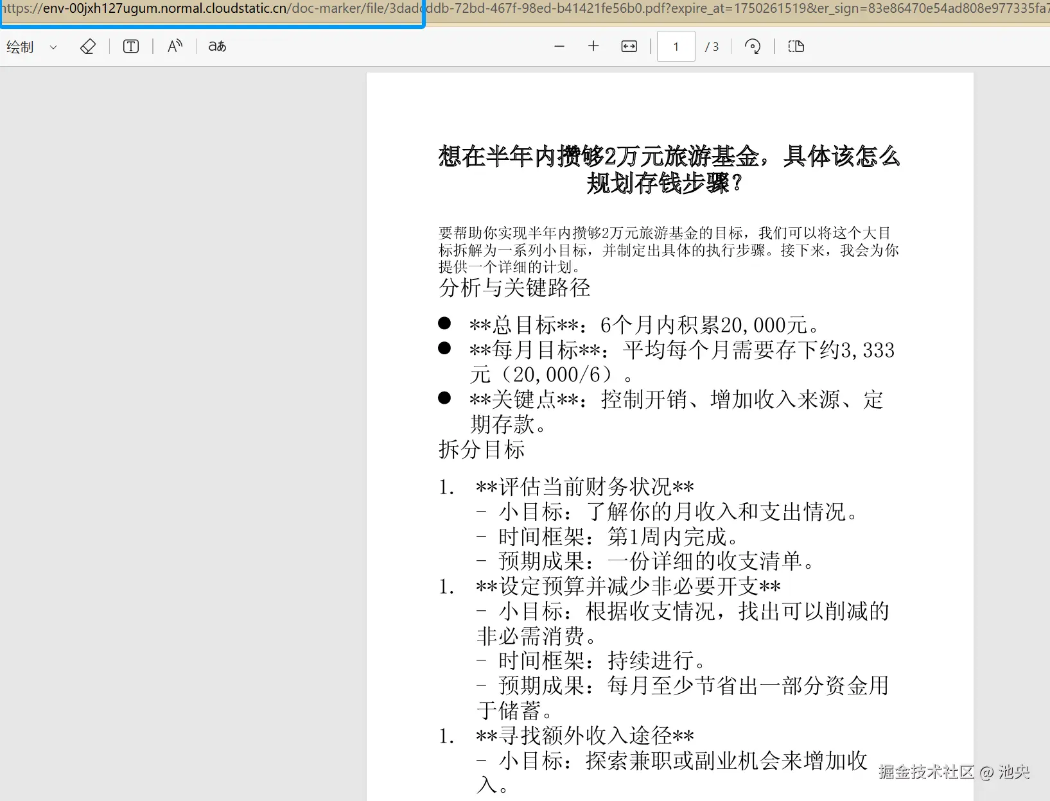Fit the page to window width
Screen dimensions: 1050x801
(x=629, y=46)
